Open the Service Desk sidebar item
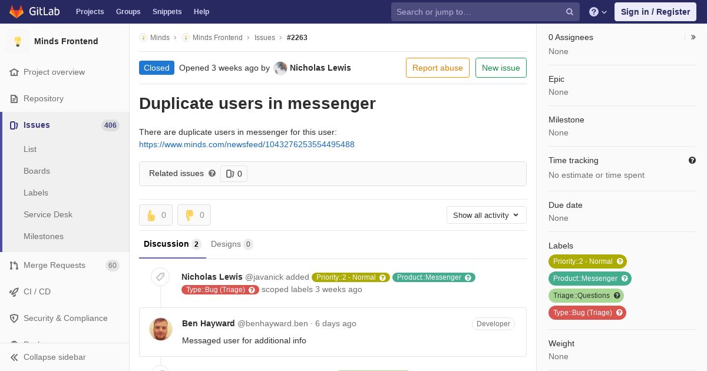Screen dimensions: 707x371 point(48,215)
